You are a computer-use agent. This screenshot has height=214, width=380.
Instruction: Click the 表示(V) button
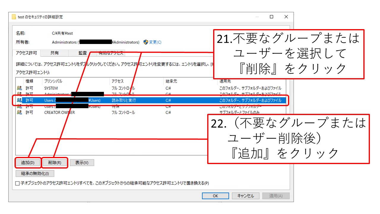[x=82, y=163]
